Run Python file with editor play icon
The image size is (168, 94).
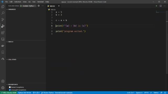pos(156,6)
